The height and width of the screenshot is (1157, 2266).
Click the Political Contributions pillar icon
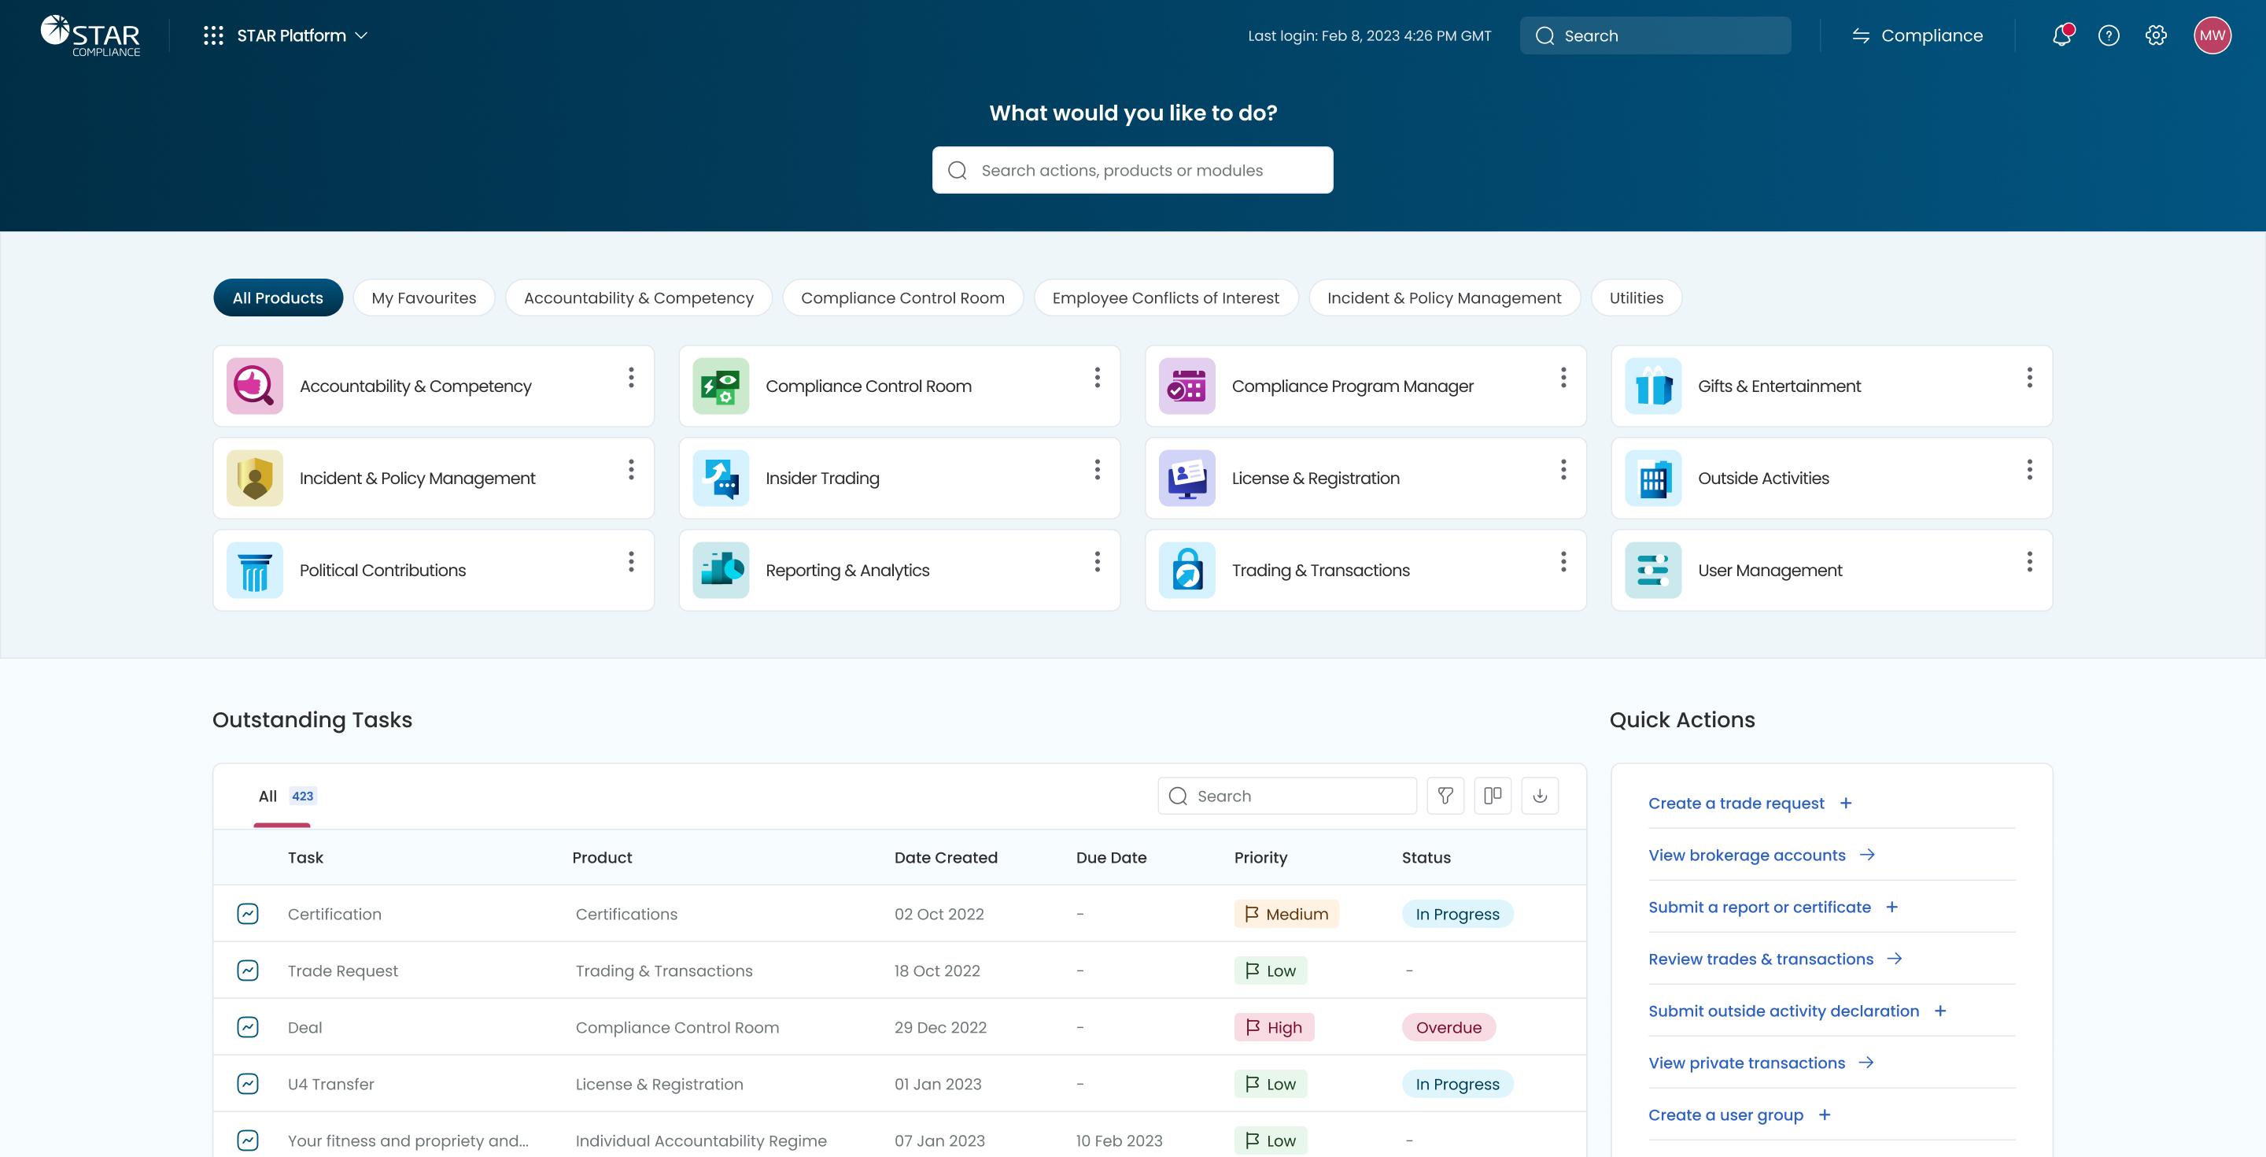point(254,570)
